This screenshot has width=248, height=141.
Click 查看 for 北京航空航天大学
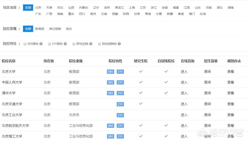click(231, 126)
